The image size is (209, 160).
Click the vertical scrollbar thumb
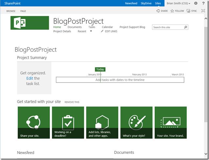[206, 74]
